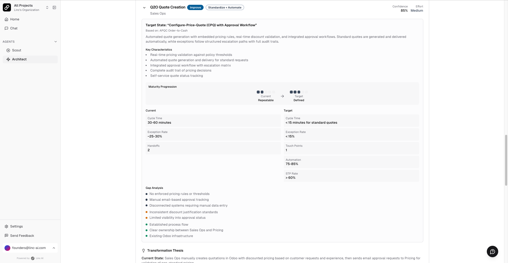Open the floating help chat button

492,251
